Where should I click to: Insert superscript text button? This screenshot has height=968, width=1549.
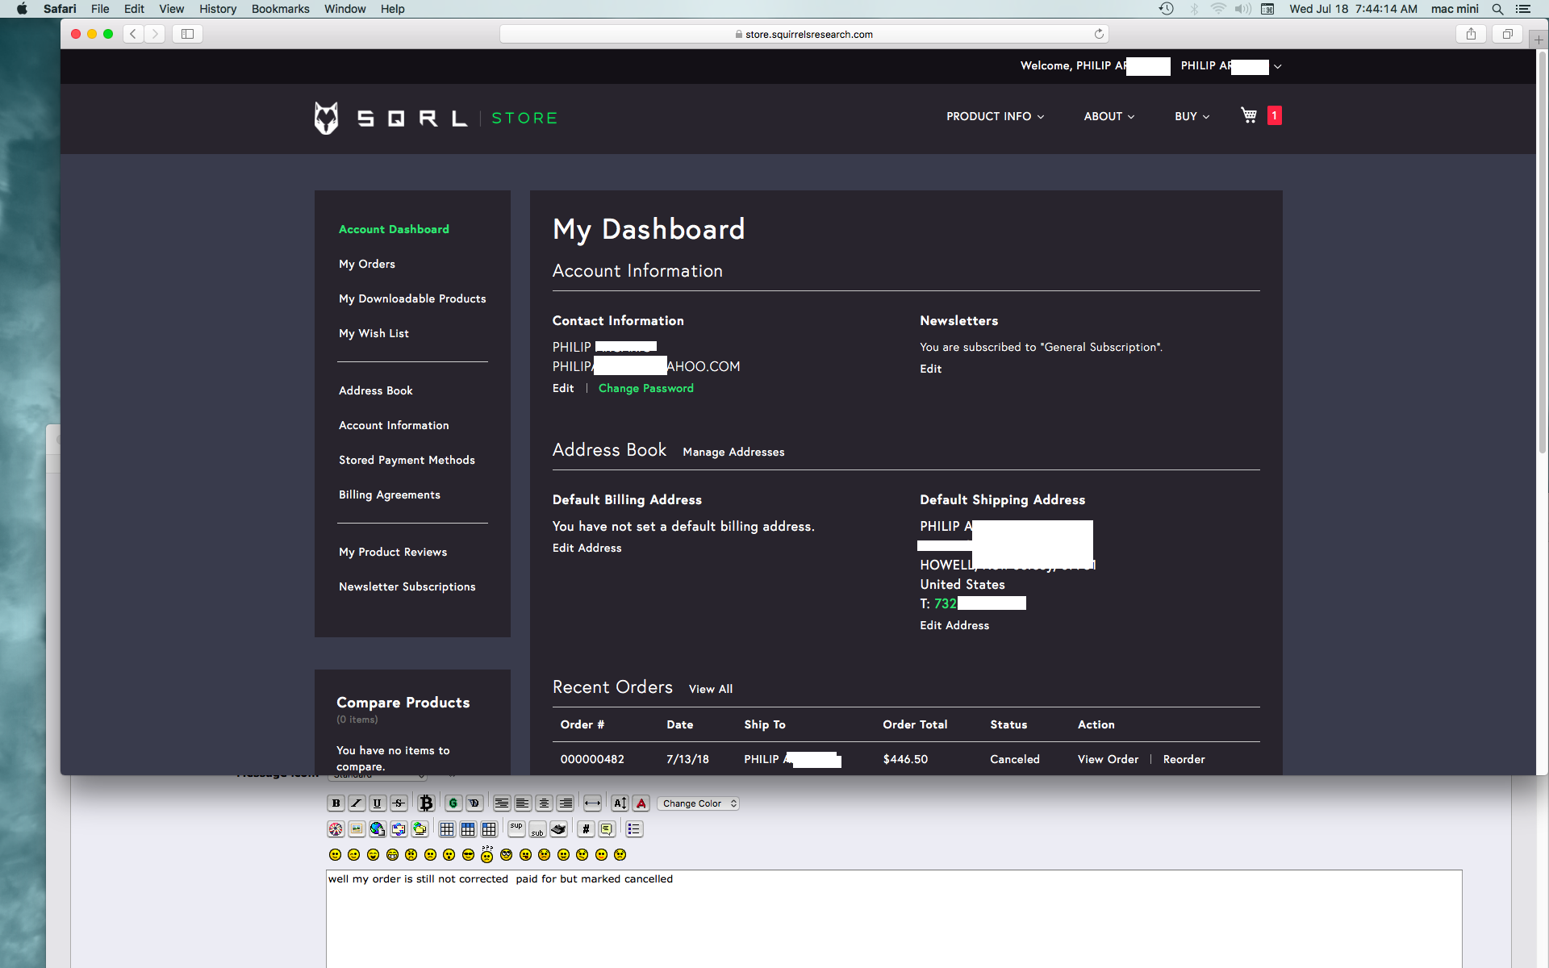tap(516, 828)
